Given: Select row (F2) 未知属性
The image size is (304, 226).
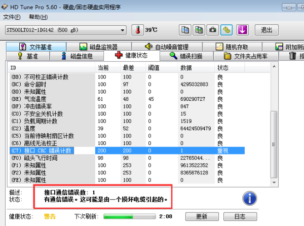Looking at the screenshot, I should coord(127,173).
